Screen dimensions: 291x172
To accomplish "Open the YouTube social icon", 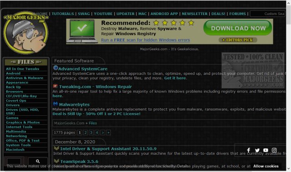I will (266, 150).
